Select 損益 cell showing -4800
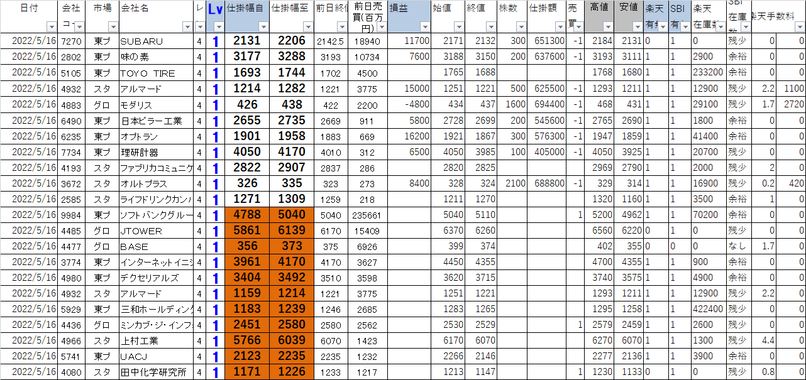The image size is (806, 380). coord(409,104)
